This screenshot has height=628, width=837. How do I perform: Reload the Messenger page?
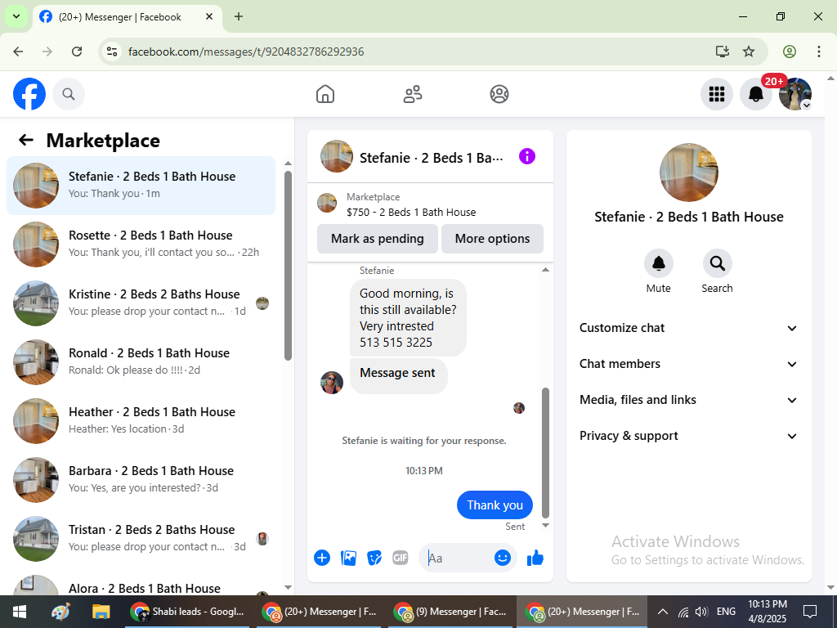(77, 52)
